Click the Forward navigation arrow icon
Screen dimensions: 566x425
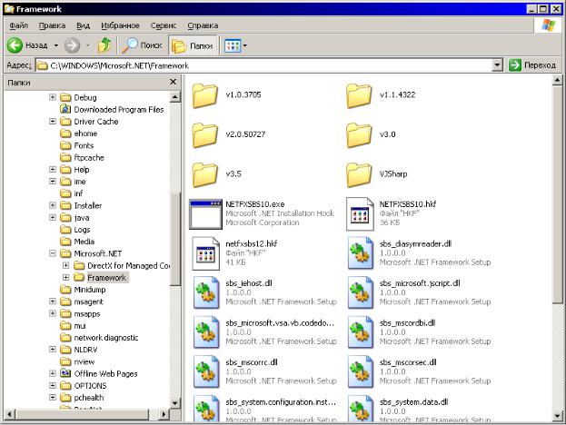(72, 45)
